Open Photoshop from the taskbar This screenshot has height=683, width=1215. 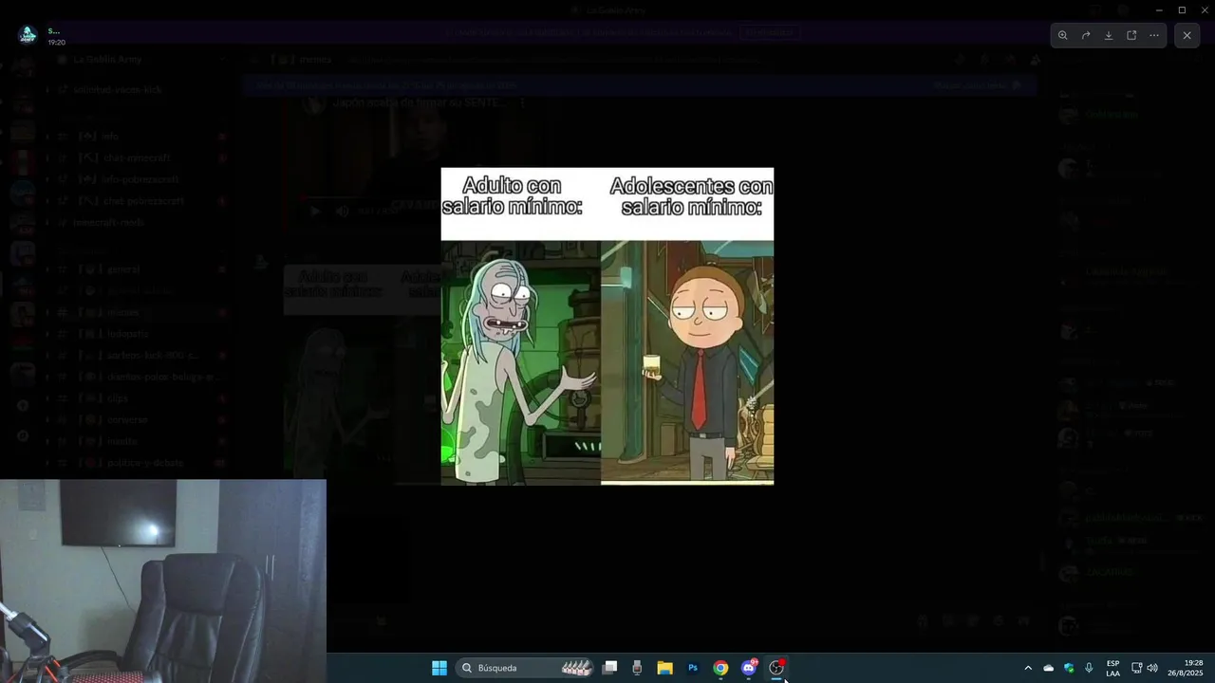tap(693, 668)
